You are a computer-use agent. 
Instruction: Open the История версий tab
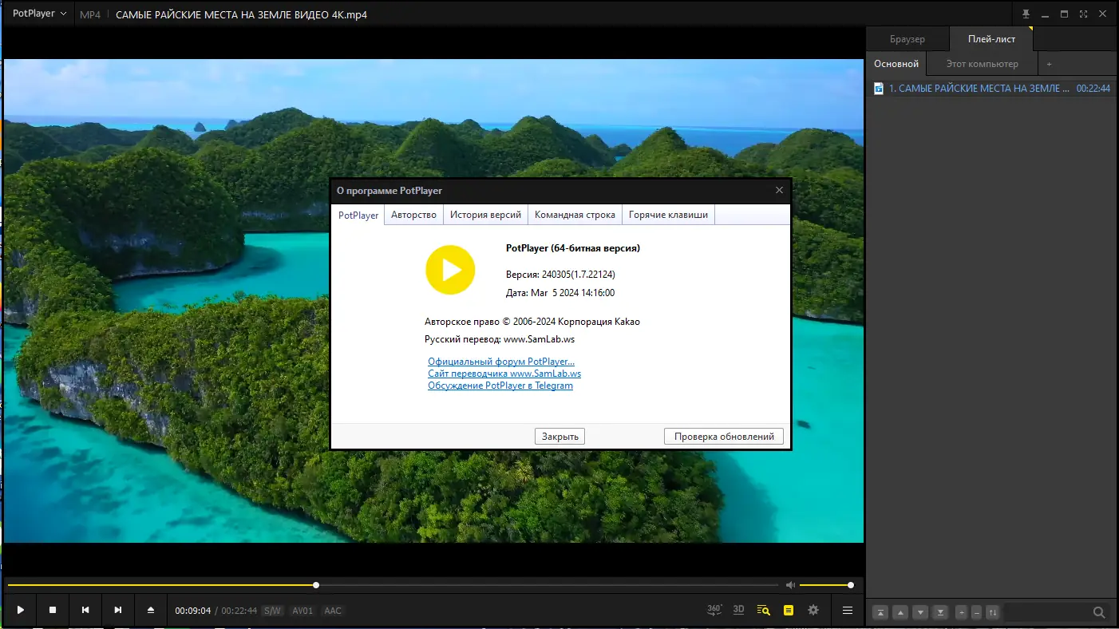click(x=485, y=215)
